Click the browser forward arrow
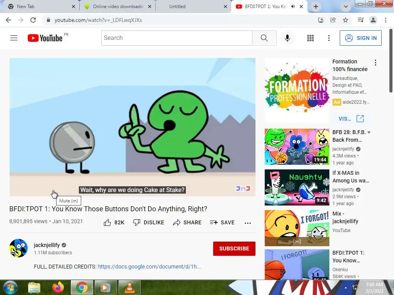 click(21, 20)
